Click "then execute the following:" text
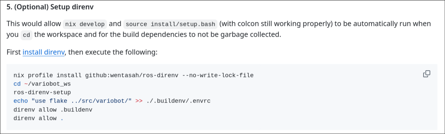Image resolution: width=445 pixels, height=134 pixels. [x=113, y=52]
